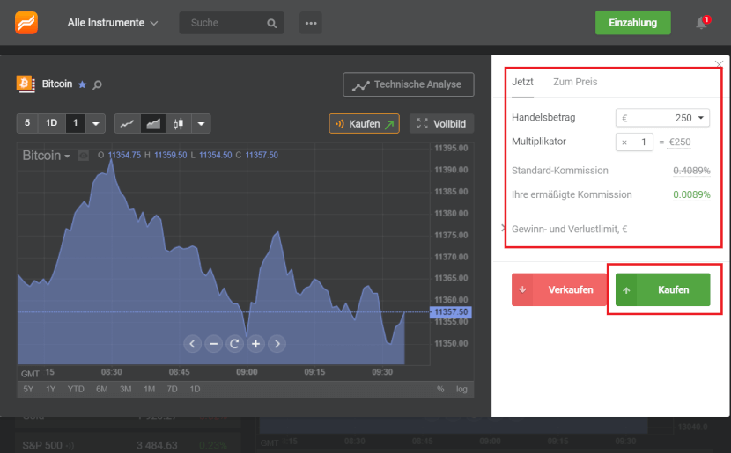Screen dimensions: 731x453
Task: Switch to line chart type
Action: pyautogui.click(x=128, y=124)
